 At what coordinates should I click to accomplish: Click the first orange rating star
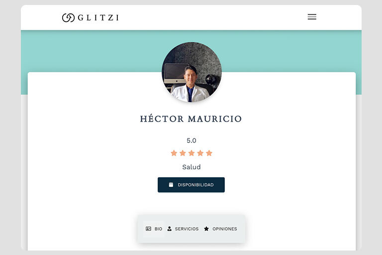coord(174,153)
